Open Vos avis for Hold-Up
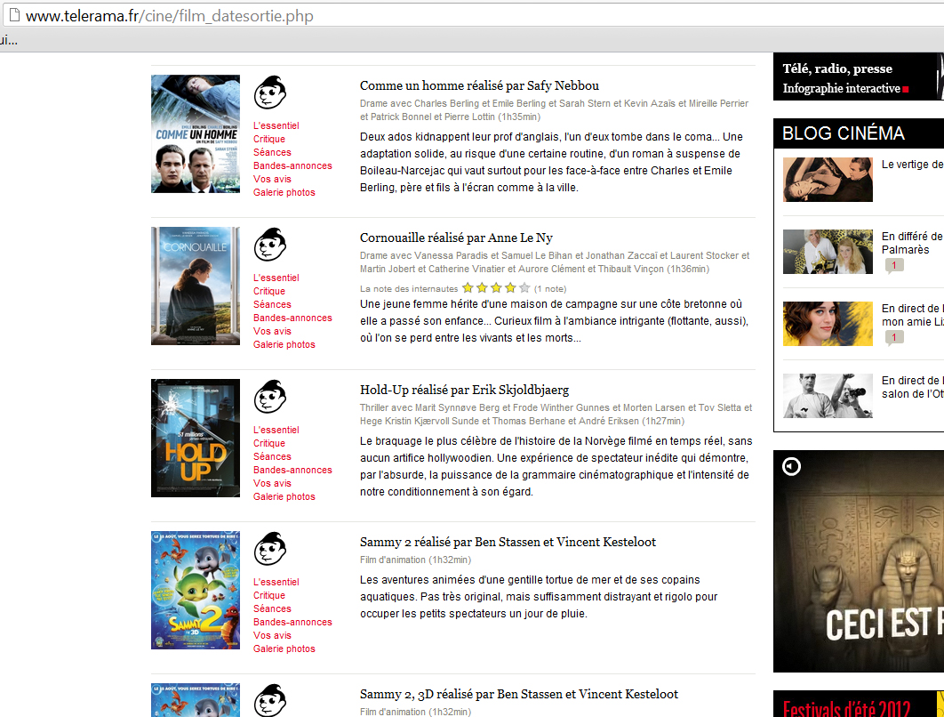 coord(272,483)
